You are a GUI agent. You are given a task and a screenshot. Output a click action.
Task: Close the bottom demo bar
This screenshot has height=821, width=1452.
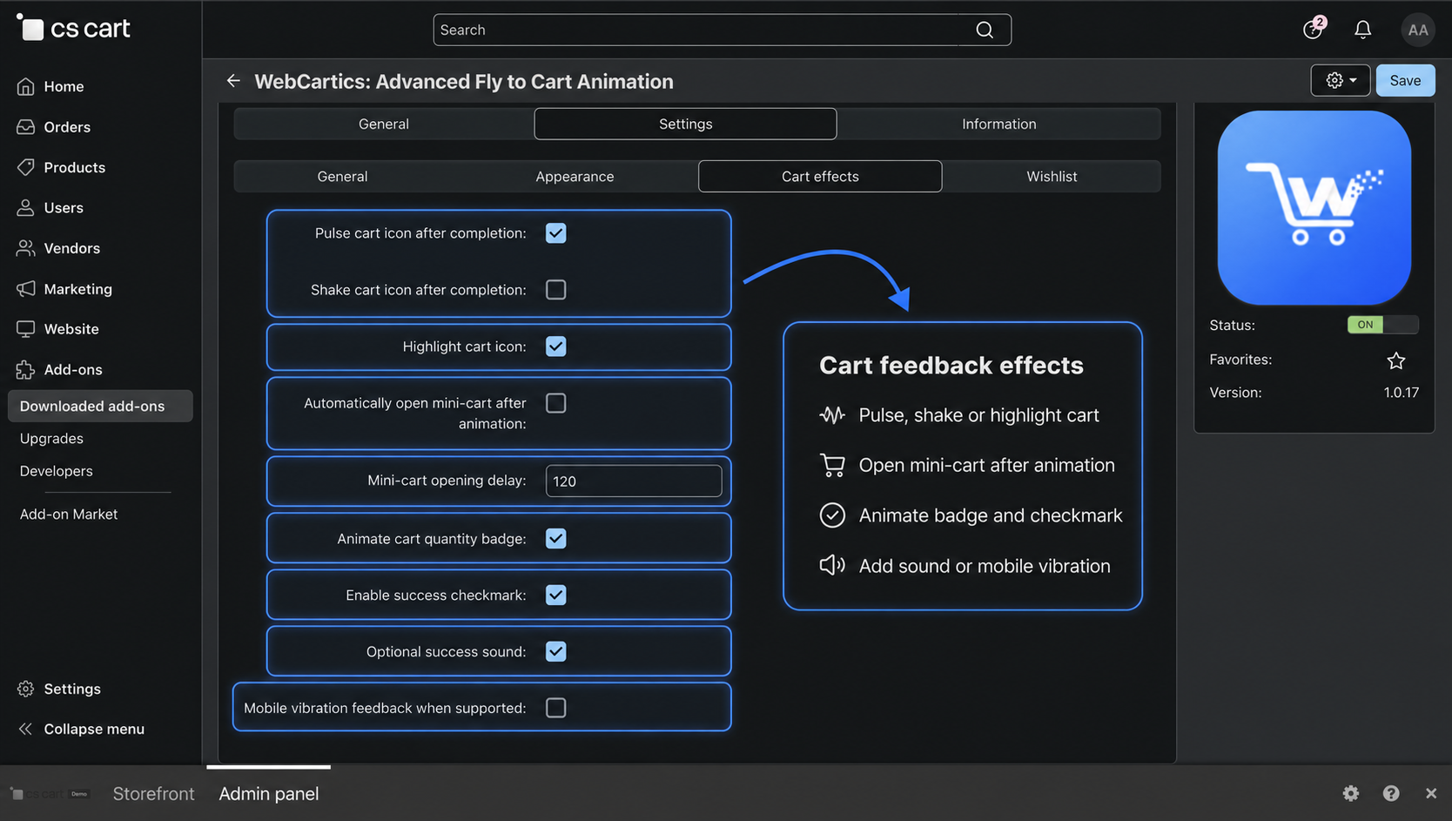(1431, 793)
